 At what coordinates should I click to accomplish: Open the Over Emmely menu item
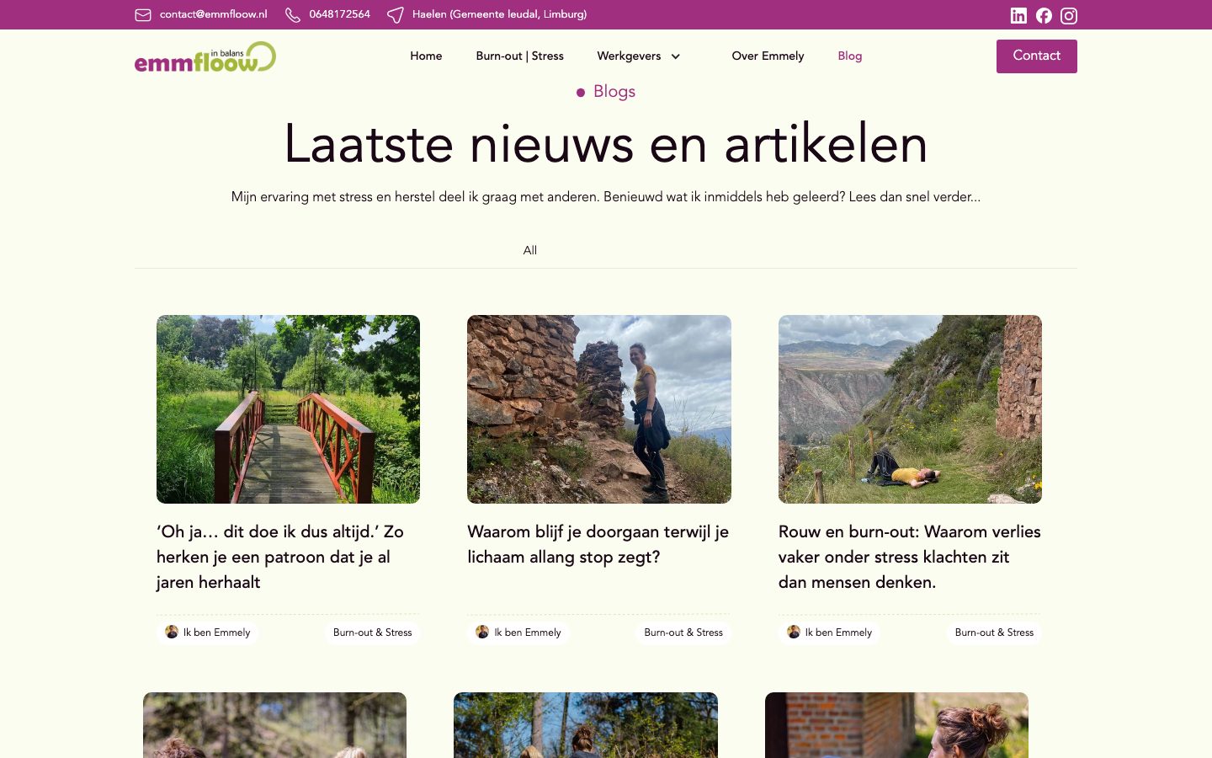pos(768,56)
